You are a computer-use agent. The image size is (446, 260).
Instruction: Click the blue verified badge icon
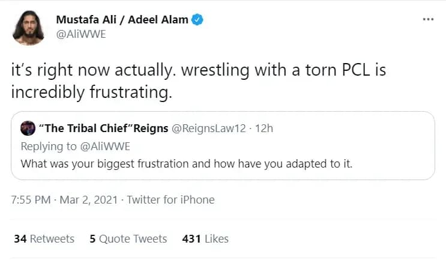197,20
